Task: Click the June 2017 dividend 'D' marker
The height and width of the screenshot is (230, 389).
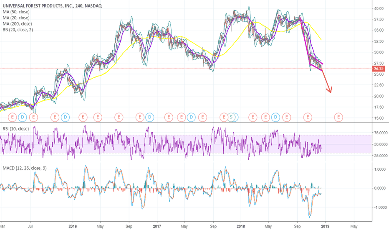Action: point(191,117)
